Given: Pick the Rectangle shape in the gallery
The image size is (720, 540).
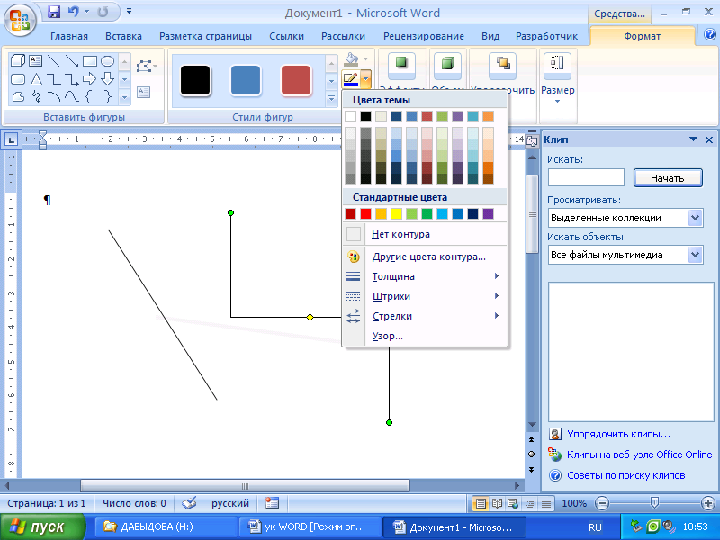Looking at the screenshot, I should click(89, 61).
